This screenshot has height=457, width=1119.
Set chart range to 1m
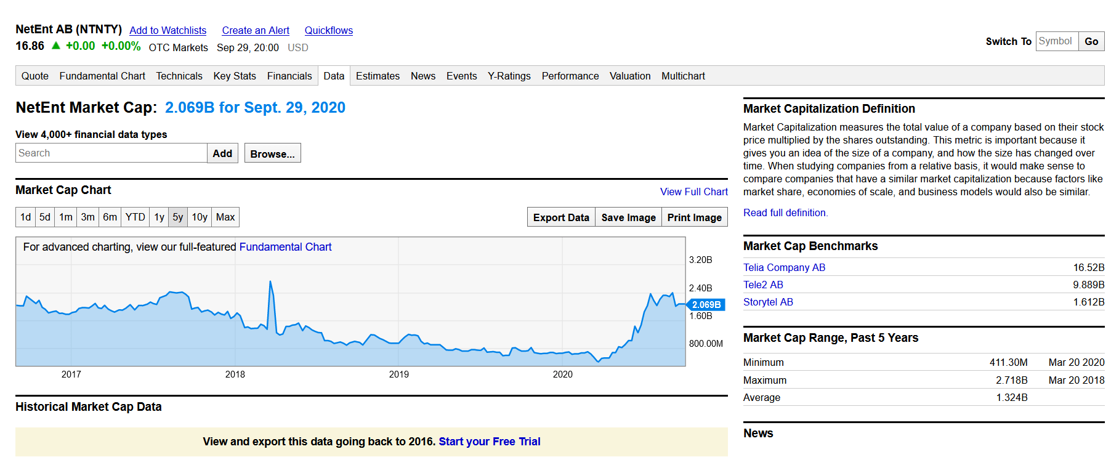click(66, 217)
